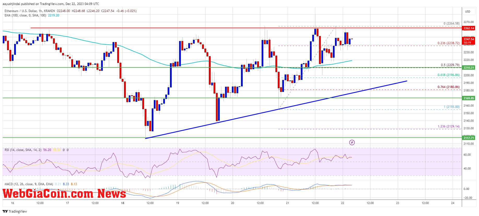Screen dimensions: 479x216
Task: Click the bar countdown 50:19
Action: pyautogui.click(x=467, y=43)
